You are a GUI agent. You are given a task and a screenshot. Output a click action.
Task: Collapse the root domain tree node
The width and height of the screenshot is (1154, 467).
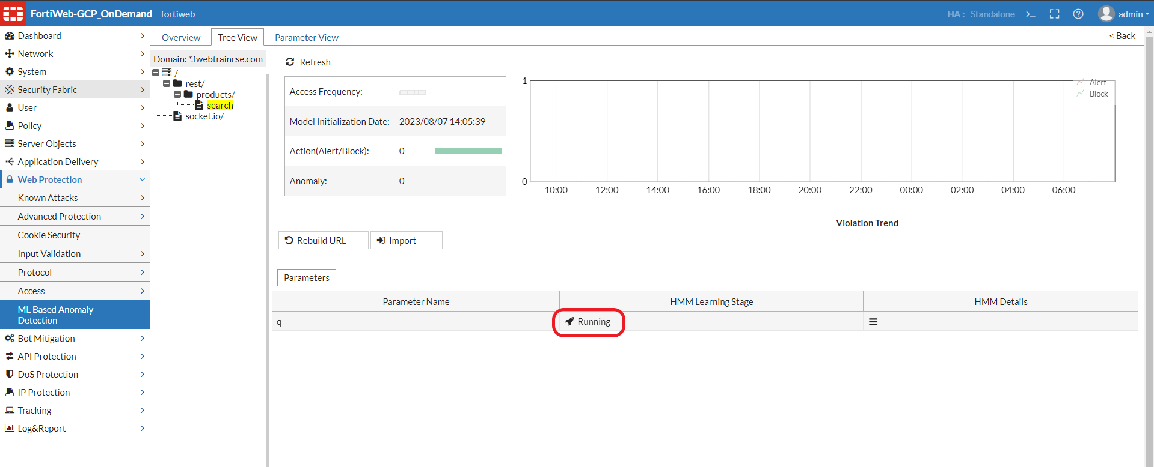156,73
